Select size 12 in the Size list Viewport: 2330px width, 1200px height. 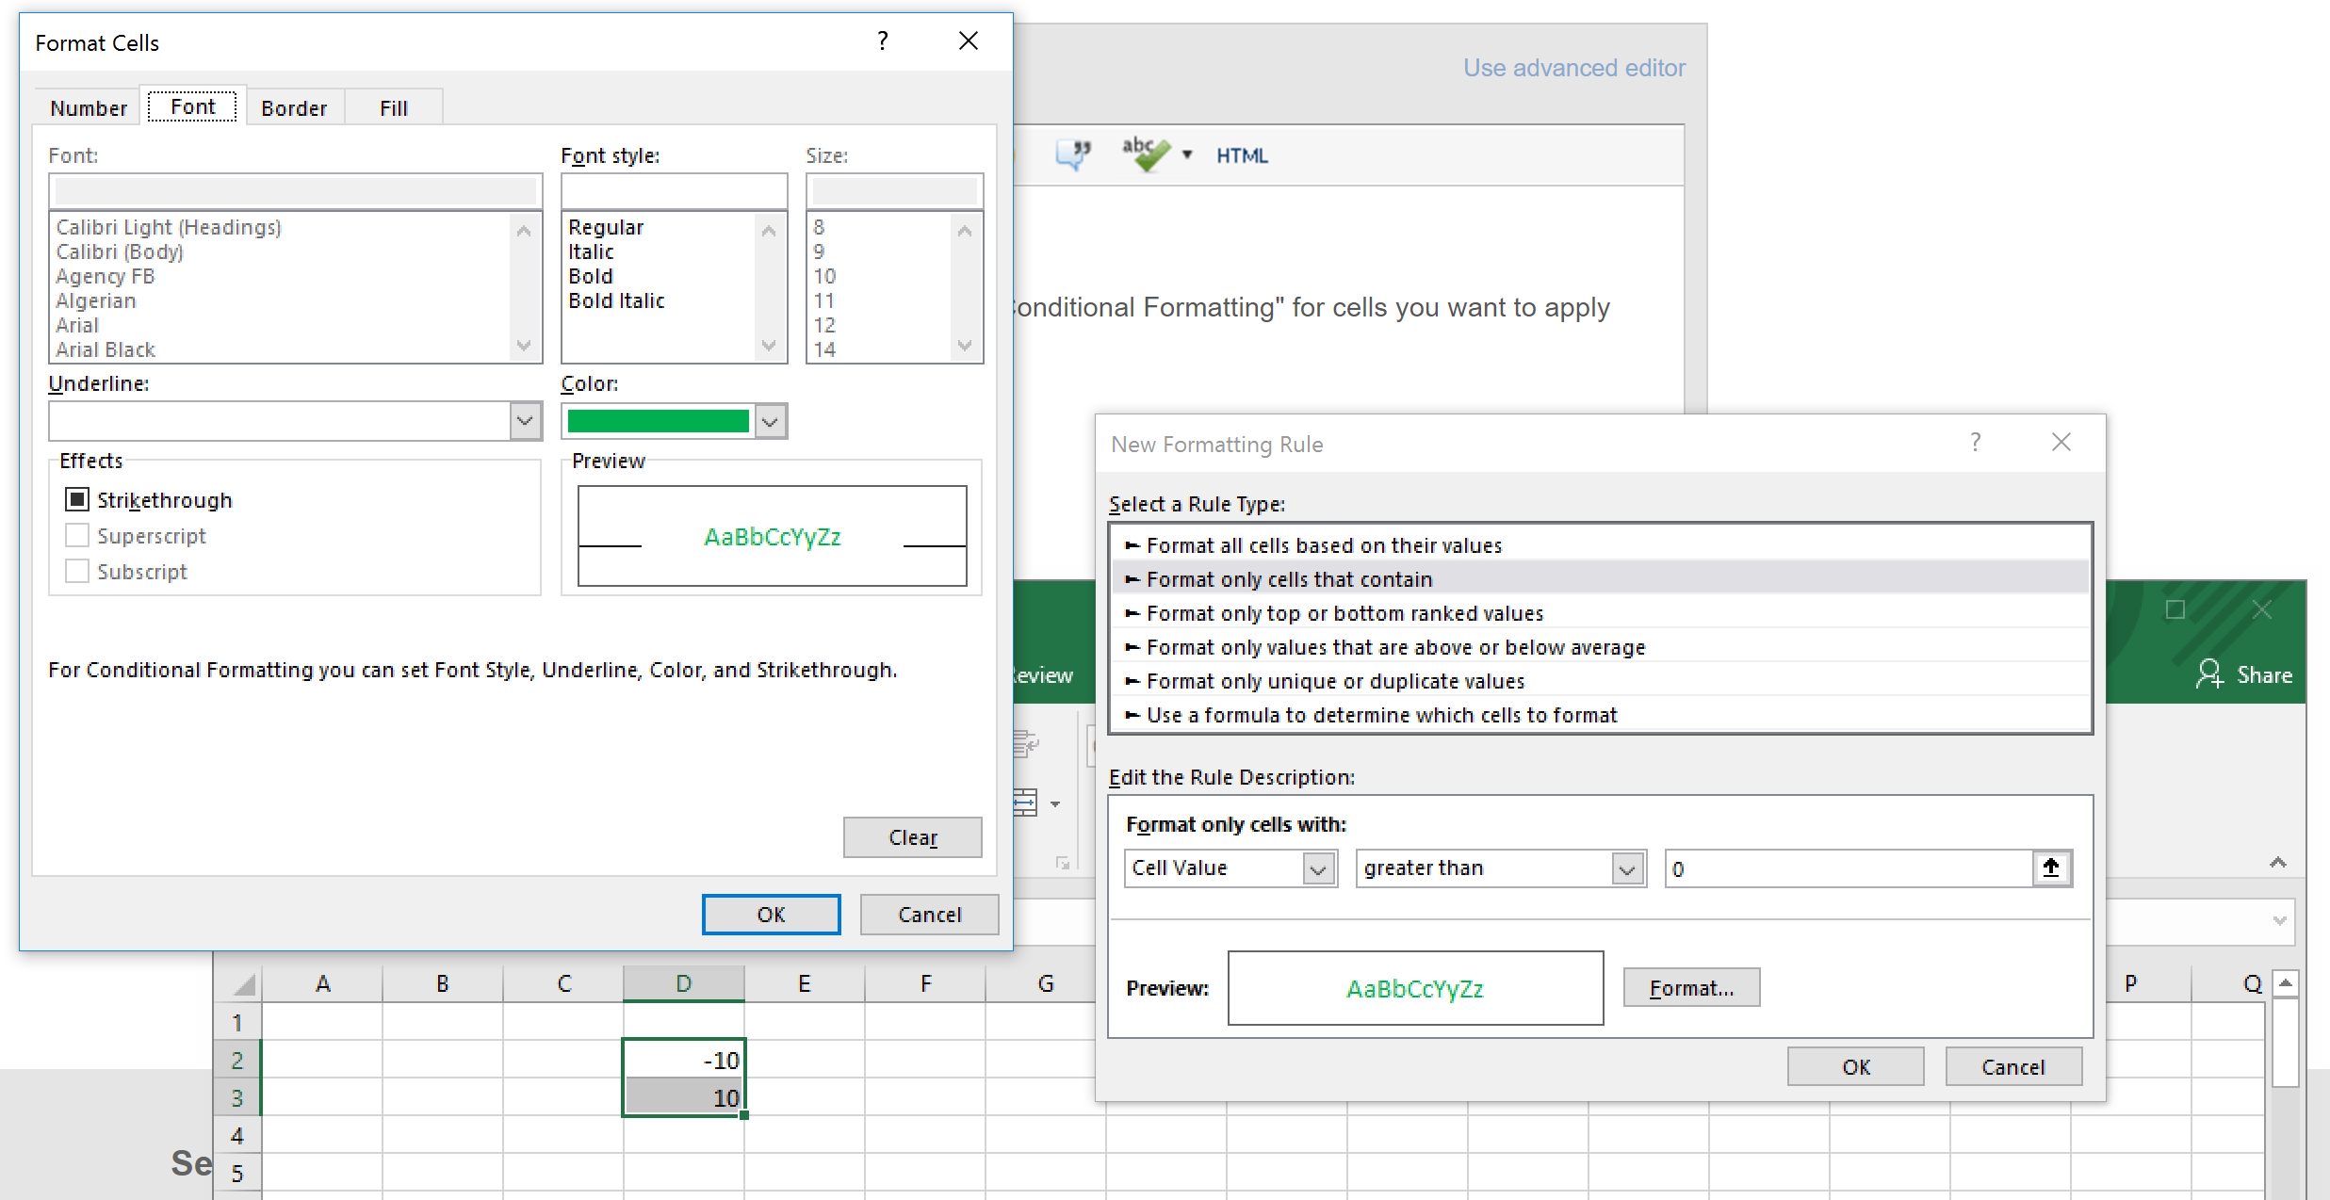[824, 325]
